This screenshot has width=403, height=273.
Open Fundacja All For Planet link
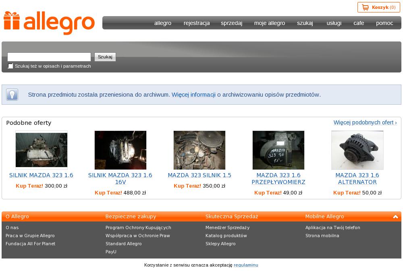[30, 244]
